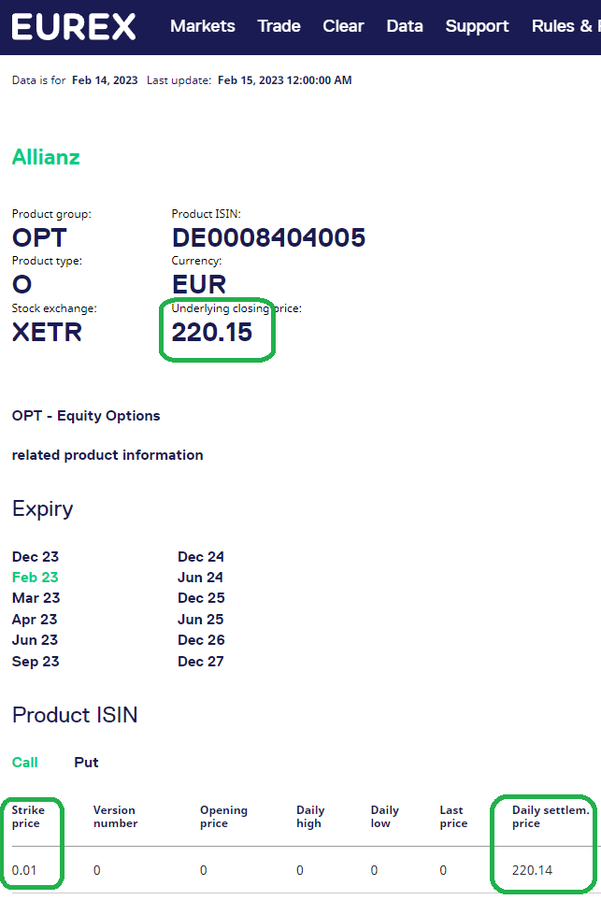The width and height of the screenshot is (601, 900).
Task: Open the Markets menu
Action: click(203, 26)
